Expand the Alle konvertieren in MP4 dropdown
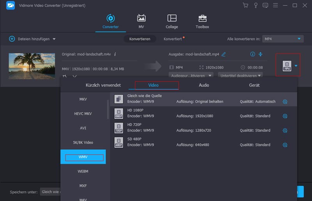 pos(299,39)
